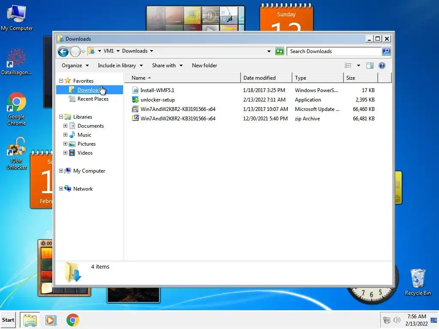
Task: Sort files by the Size column
Action: click(x=361, y=78)
